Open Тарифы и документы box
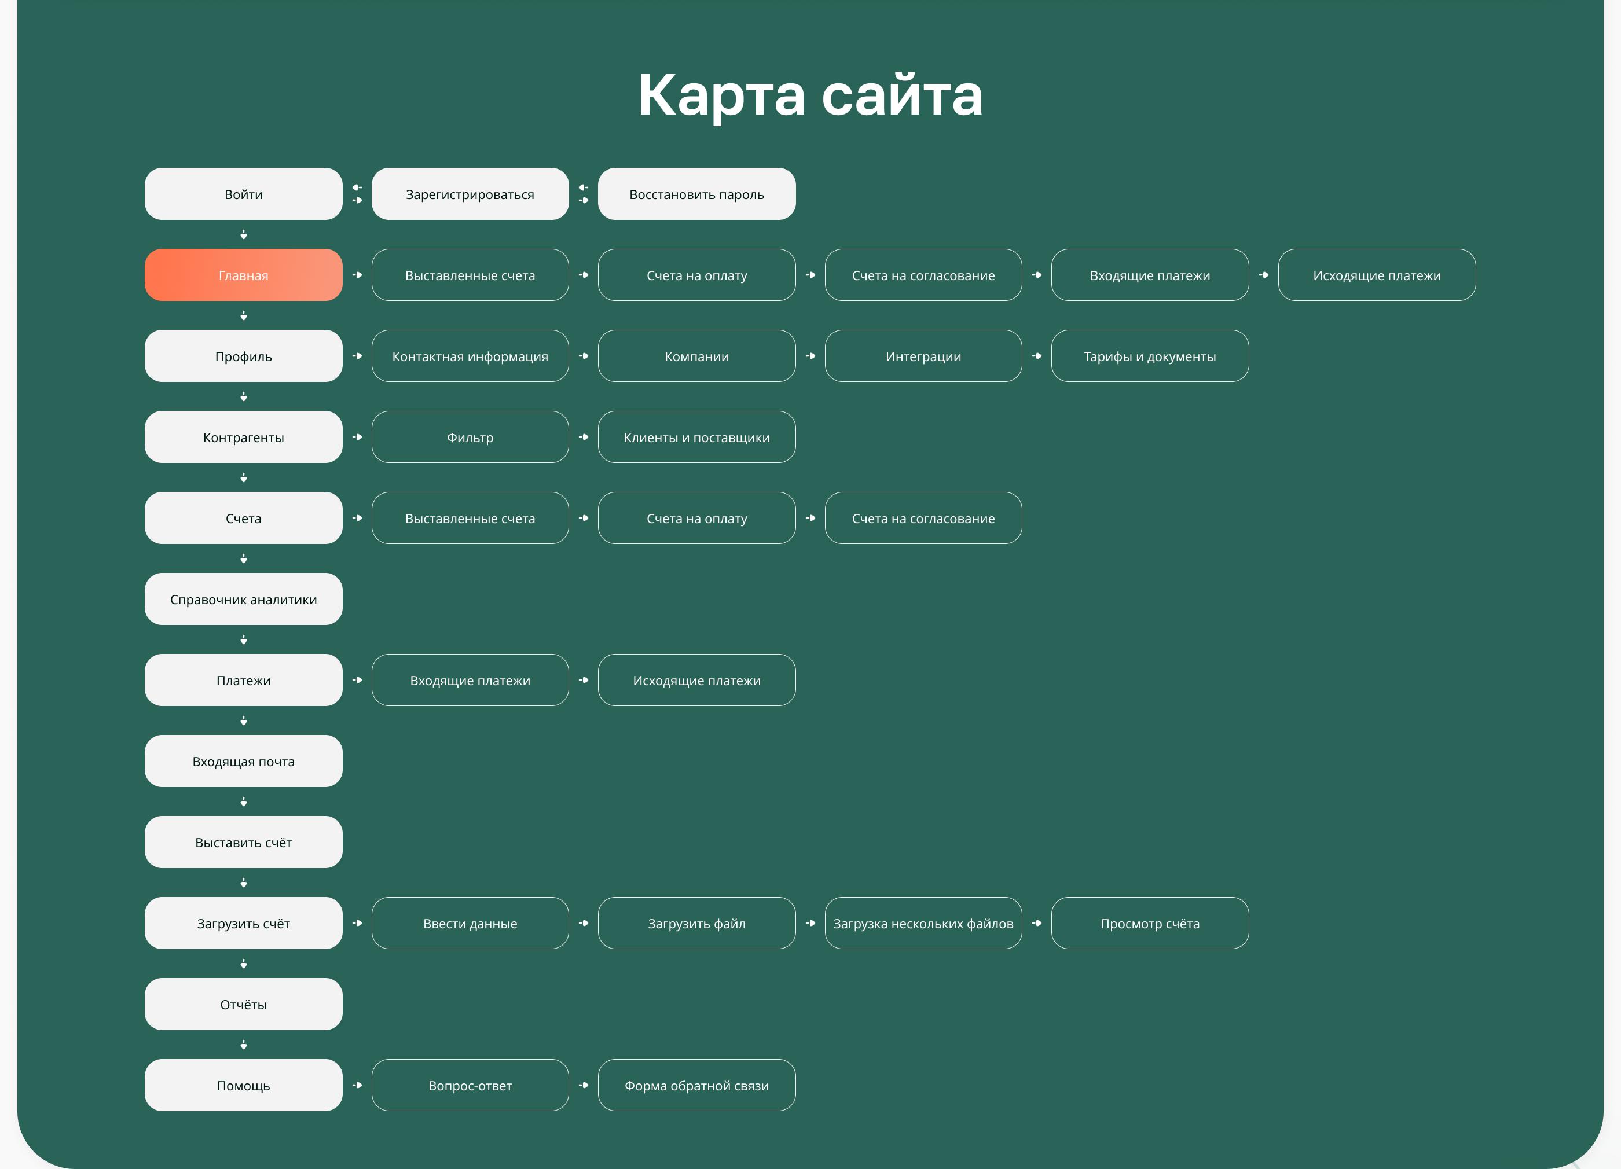Screen dimensions: 1621x1169 [x=1149, y=356]
